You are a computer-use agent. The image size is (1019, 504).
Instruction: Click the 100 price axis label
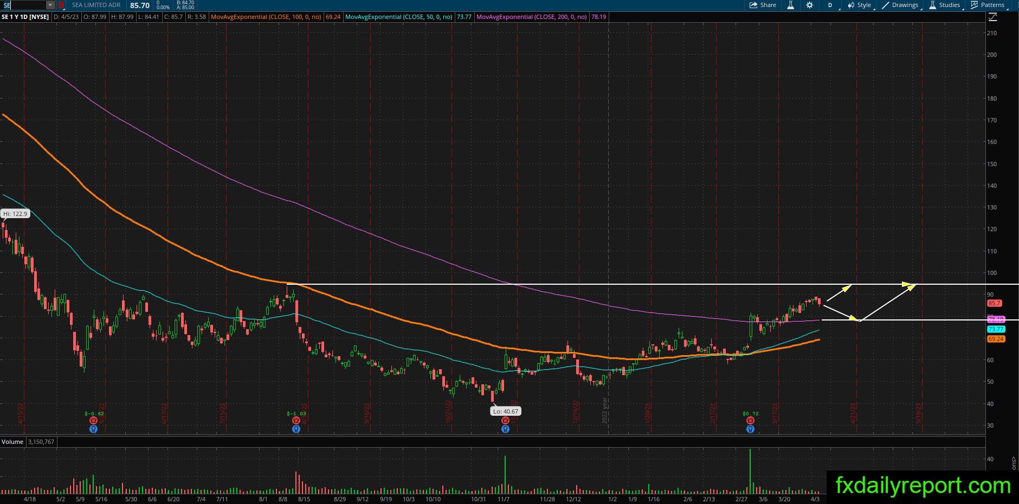(x=992, y=273)
